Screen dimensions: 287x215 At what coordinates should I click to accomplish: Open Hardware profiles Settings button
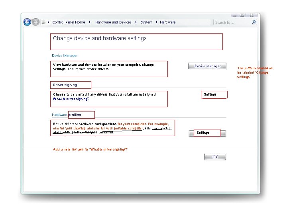(207, 133)
